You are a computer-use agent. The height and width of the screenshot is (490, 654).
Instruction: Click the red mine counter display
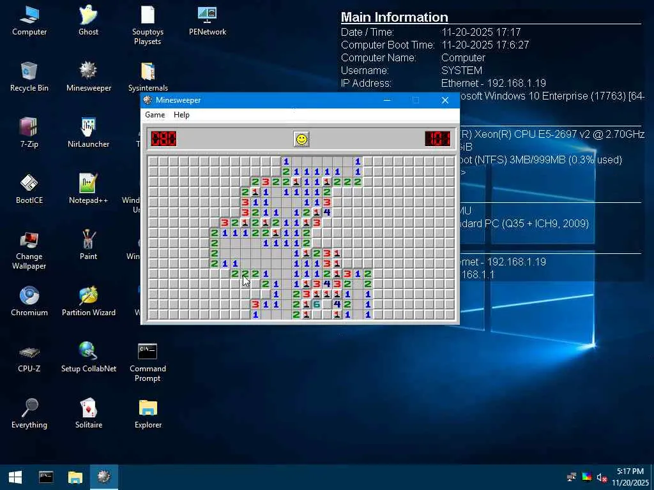(163, 138)
